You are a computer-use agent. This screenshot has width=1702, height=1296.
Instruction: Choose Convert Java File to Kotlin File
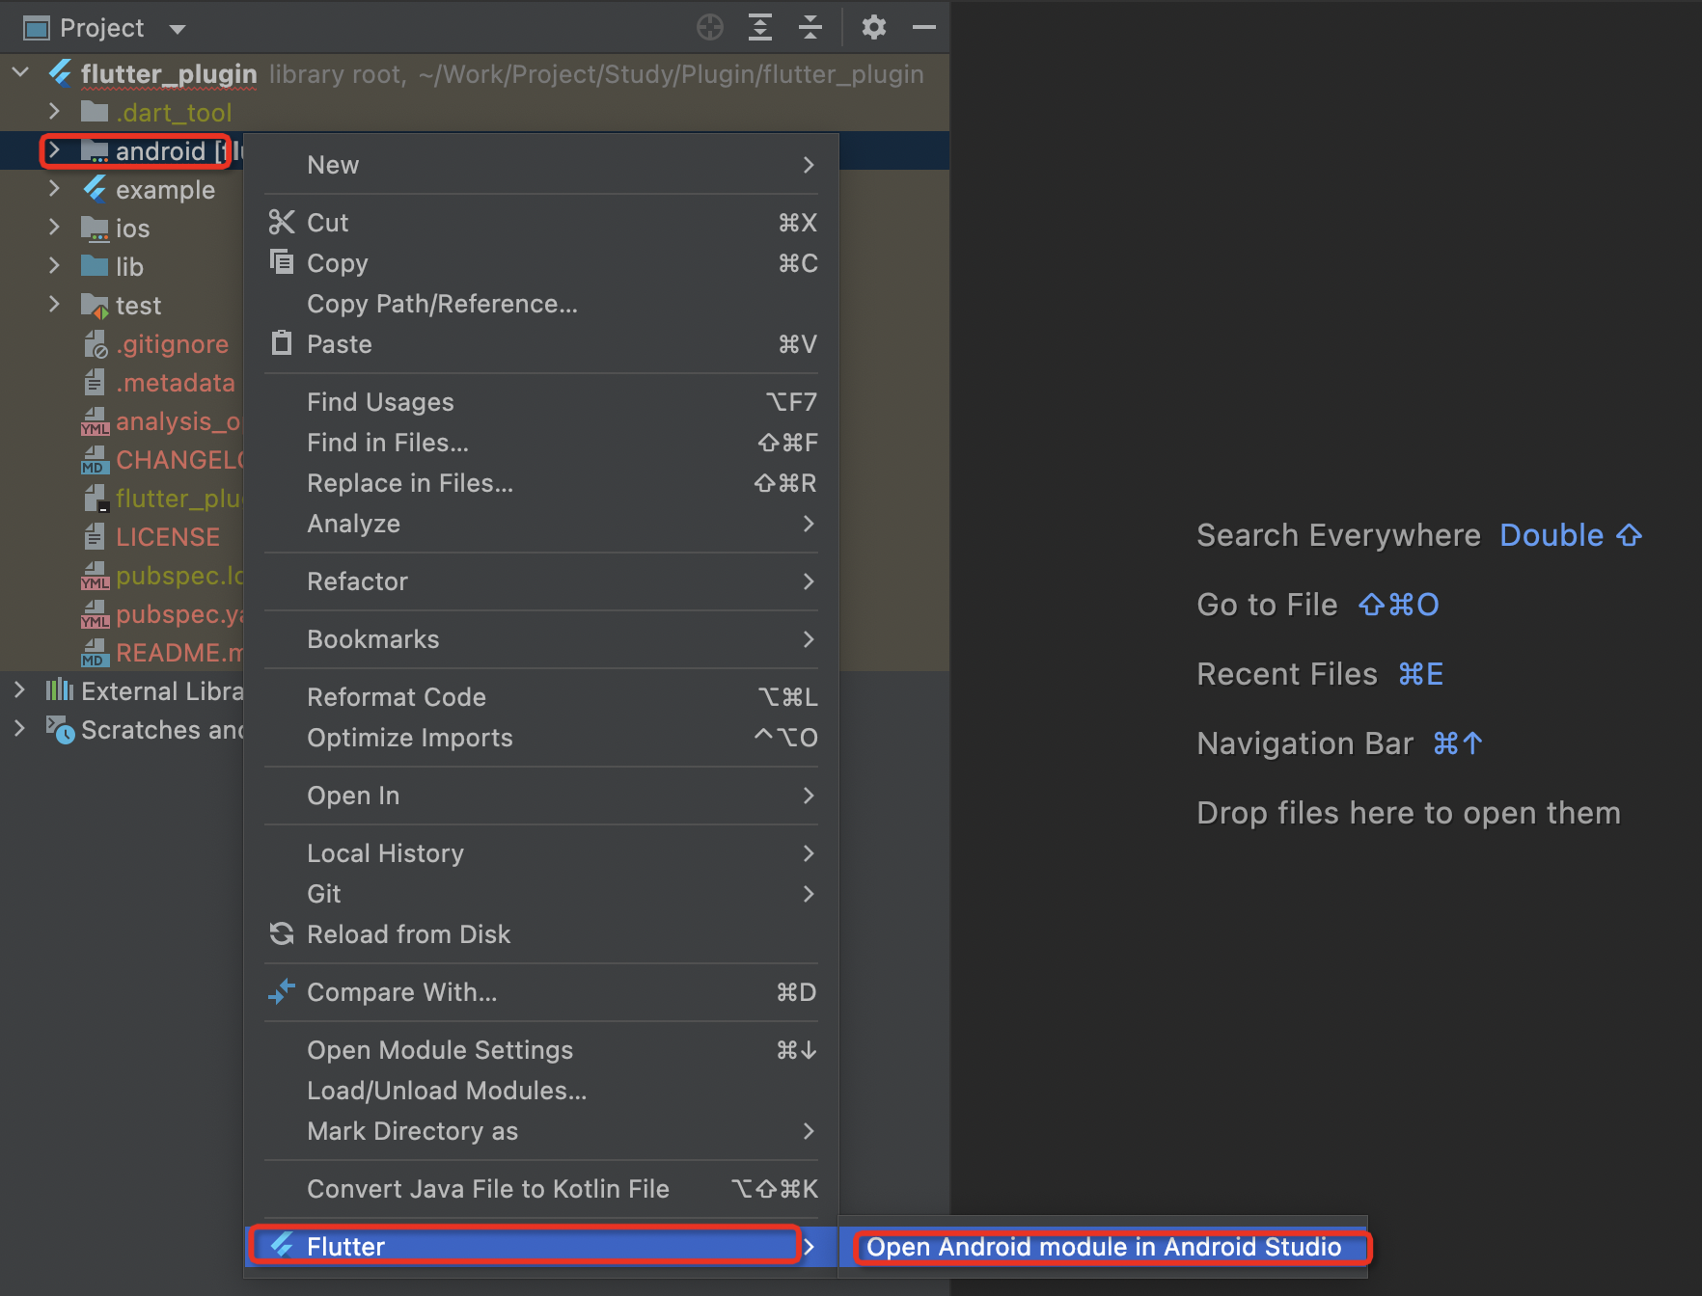(x=541, y=1189)
